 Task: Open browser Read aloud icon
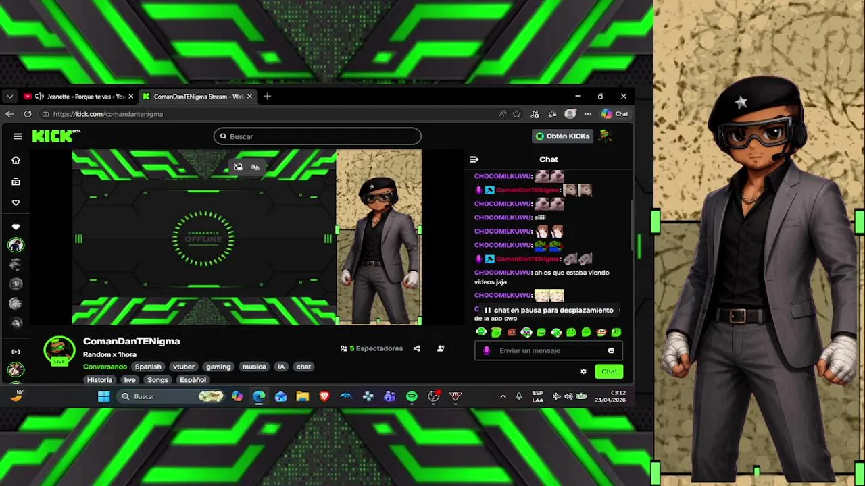pos(503,114)
